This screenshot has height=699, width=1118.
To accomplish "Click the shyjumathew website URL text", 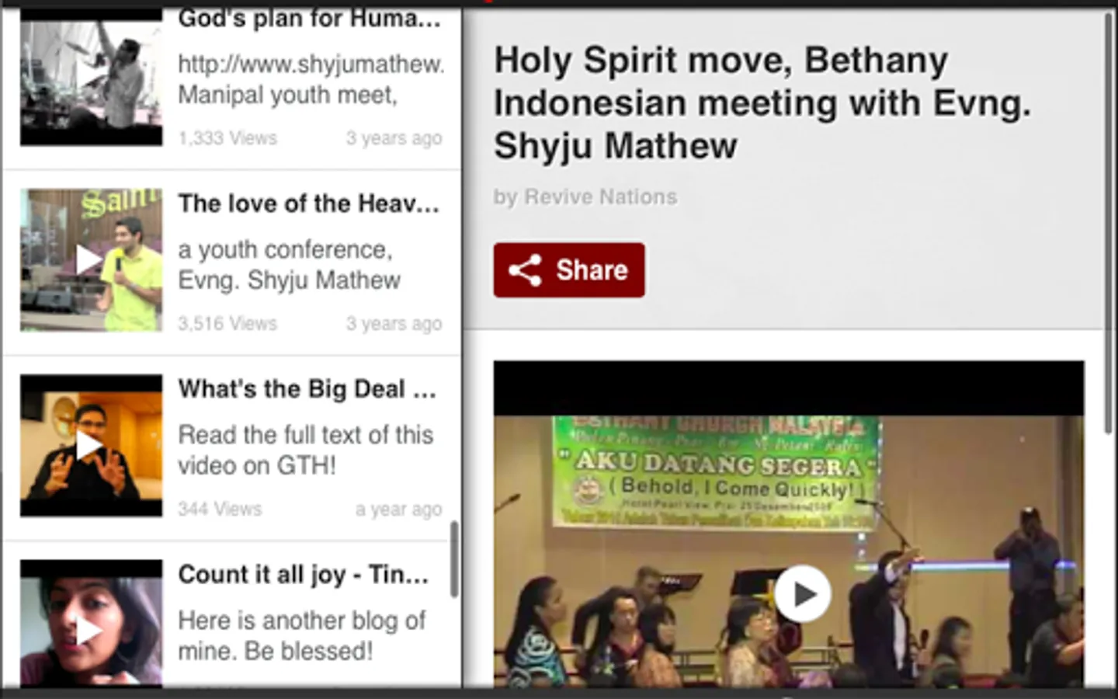I will tap(311, 64).
